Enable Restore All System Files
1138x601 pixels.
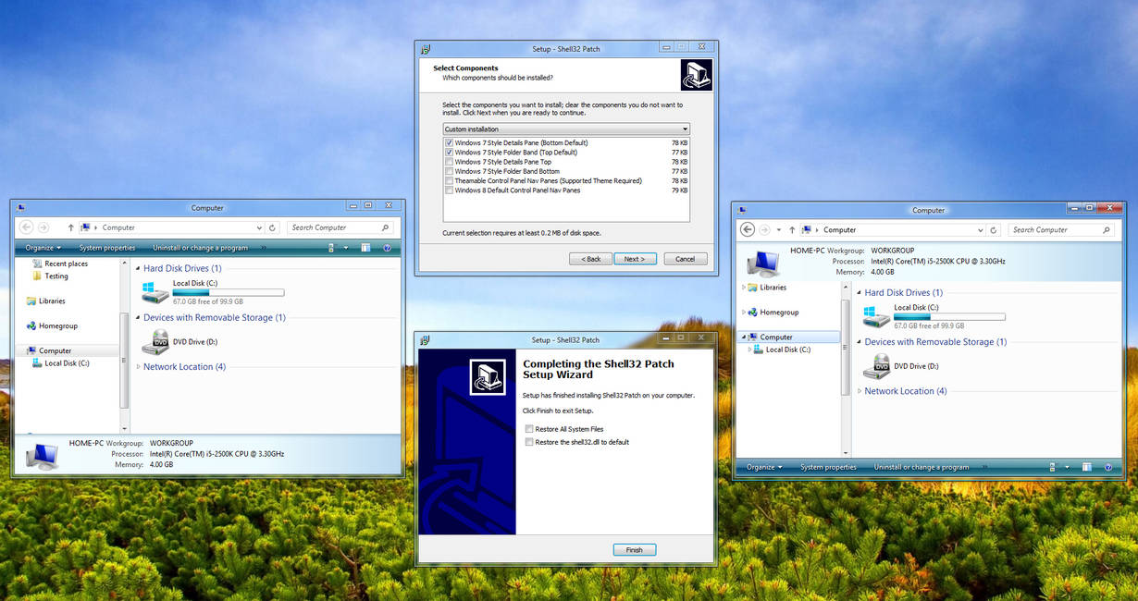[x=530, y=428]
